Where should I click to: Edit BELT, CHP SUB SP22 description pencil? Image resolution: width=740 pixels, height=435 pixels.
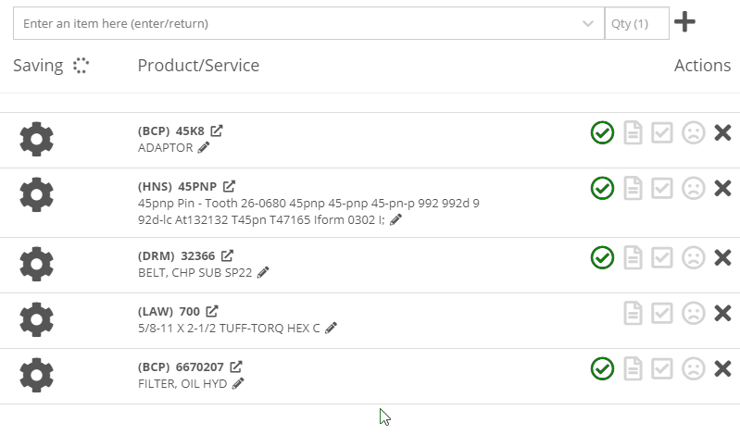[x=263, y=273]
